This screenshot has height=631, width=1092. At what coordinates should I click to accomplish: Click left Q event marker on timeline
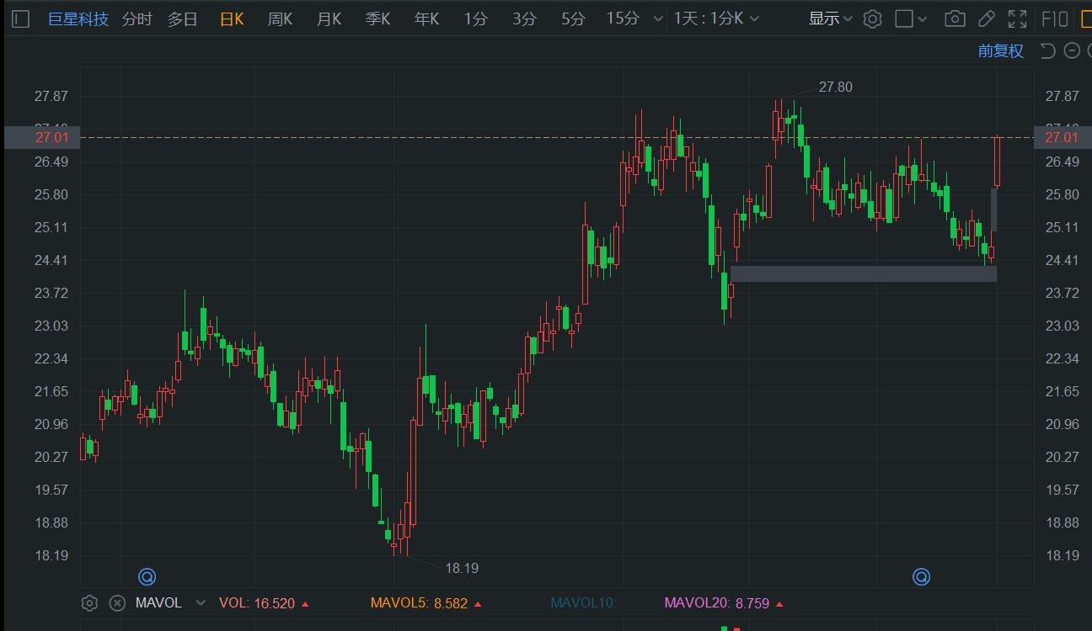147,577
